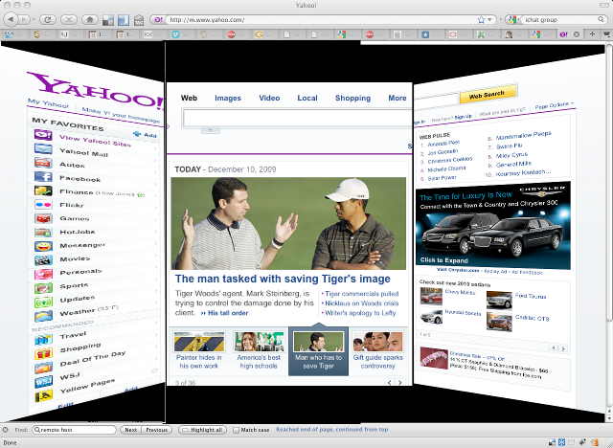This screenshot has width=613, height=448.
Task: Open the list-all-tabs dropdown
Action: 606,34
